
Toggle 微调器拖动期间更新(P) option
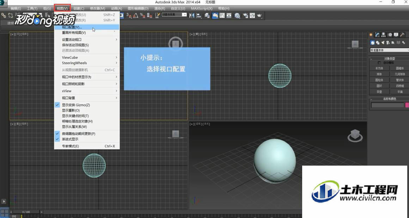87,134
